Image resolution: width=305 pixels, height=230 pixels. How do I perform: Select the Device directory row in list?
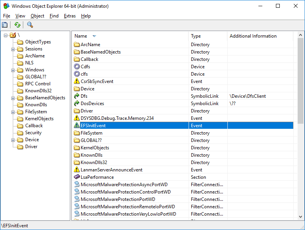[x=183, y=89]
